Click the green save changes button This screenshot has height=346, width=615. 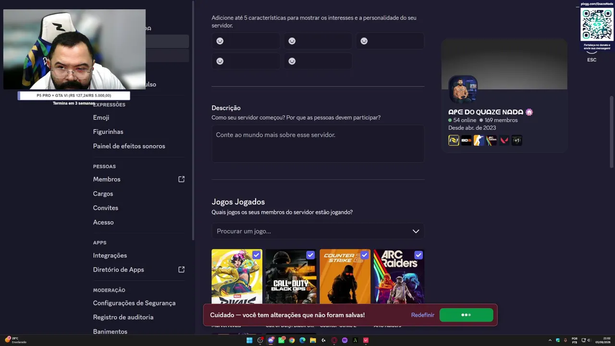pyautogui.click(x=466, y=315)
